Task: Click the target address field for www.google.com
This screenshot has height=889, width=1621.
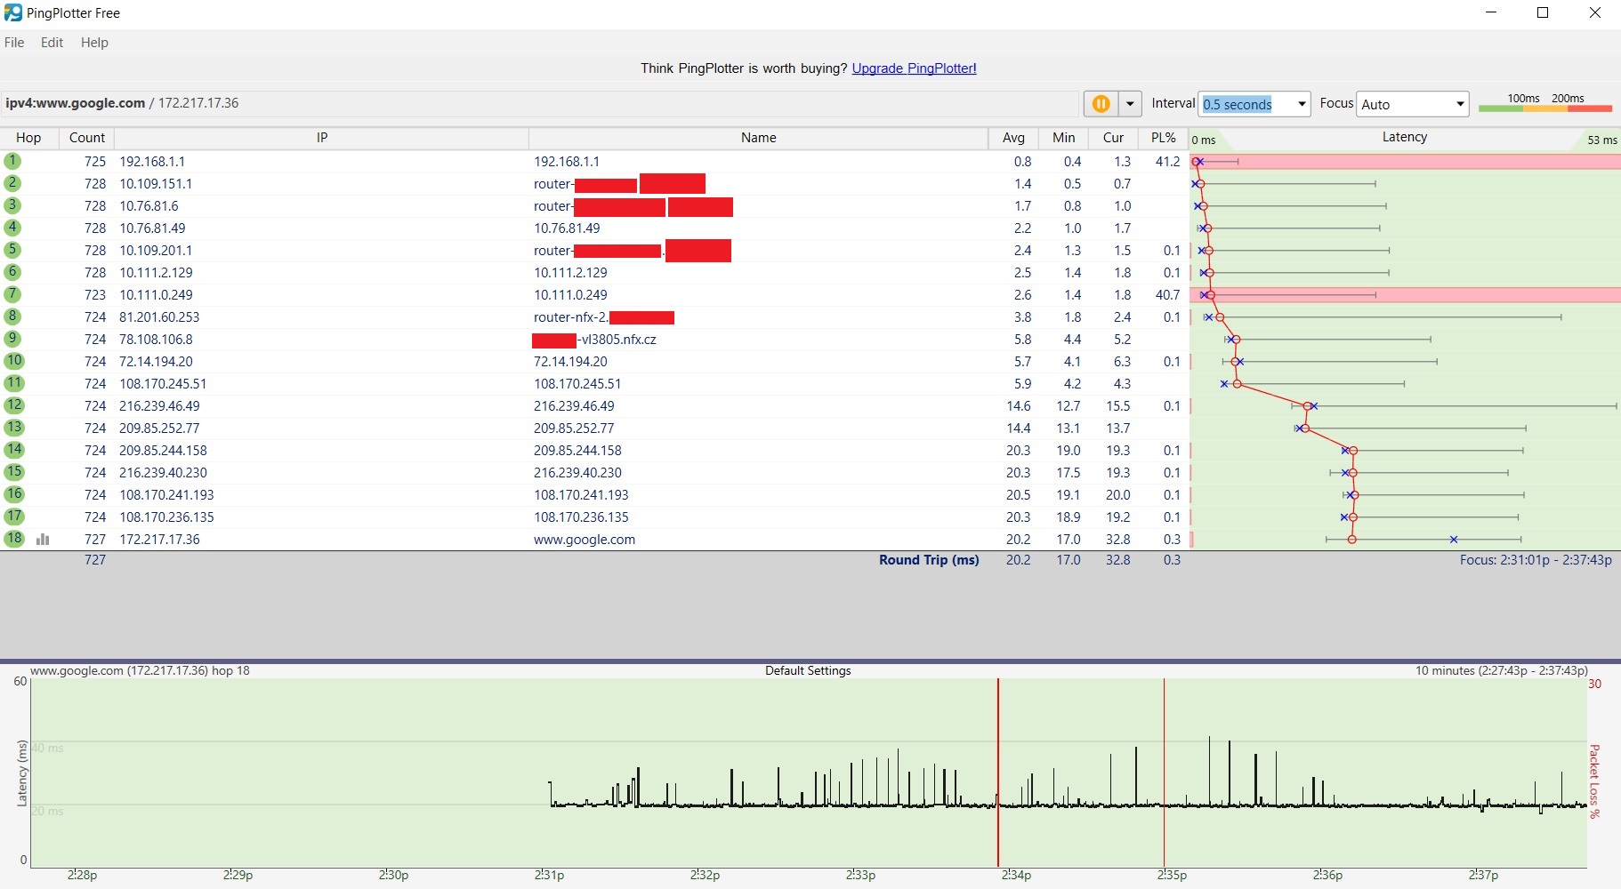Action: pyautogui.click(x=534, y=103)
